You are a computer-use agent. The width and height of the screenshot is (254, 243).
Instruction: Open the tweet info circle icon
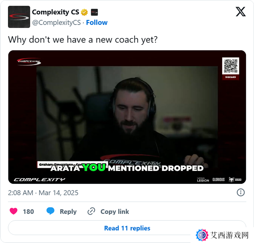point(241,192)
